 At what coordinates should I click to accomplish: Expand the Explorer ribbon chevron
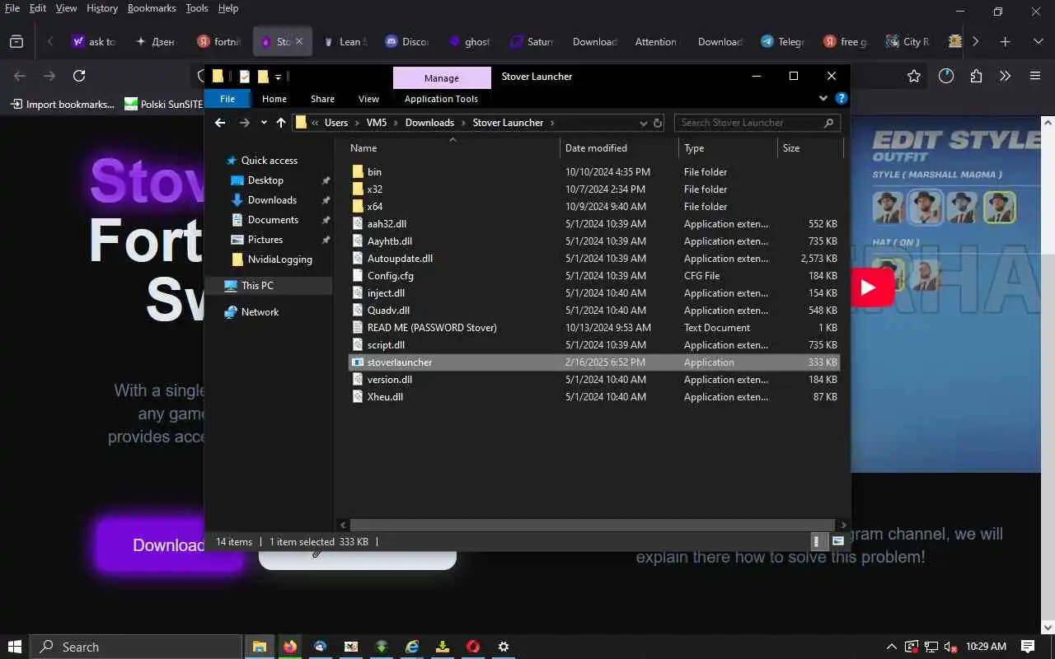point(823,98)
